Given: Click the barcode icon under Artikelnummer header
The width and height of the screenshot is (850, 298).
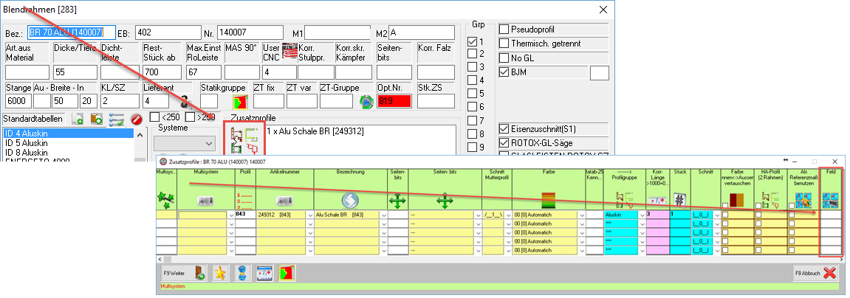Looking at the screenshot, I should [x=284, y=201].
